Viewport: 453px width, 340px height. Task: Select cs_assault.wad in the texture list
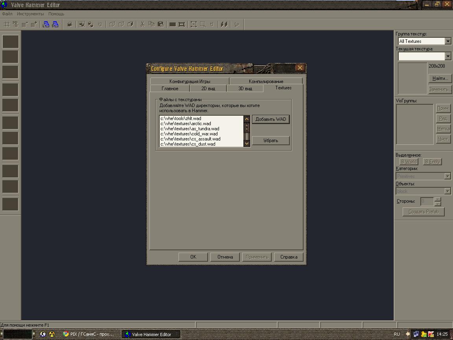pos(190,139)
